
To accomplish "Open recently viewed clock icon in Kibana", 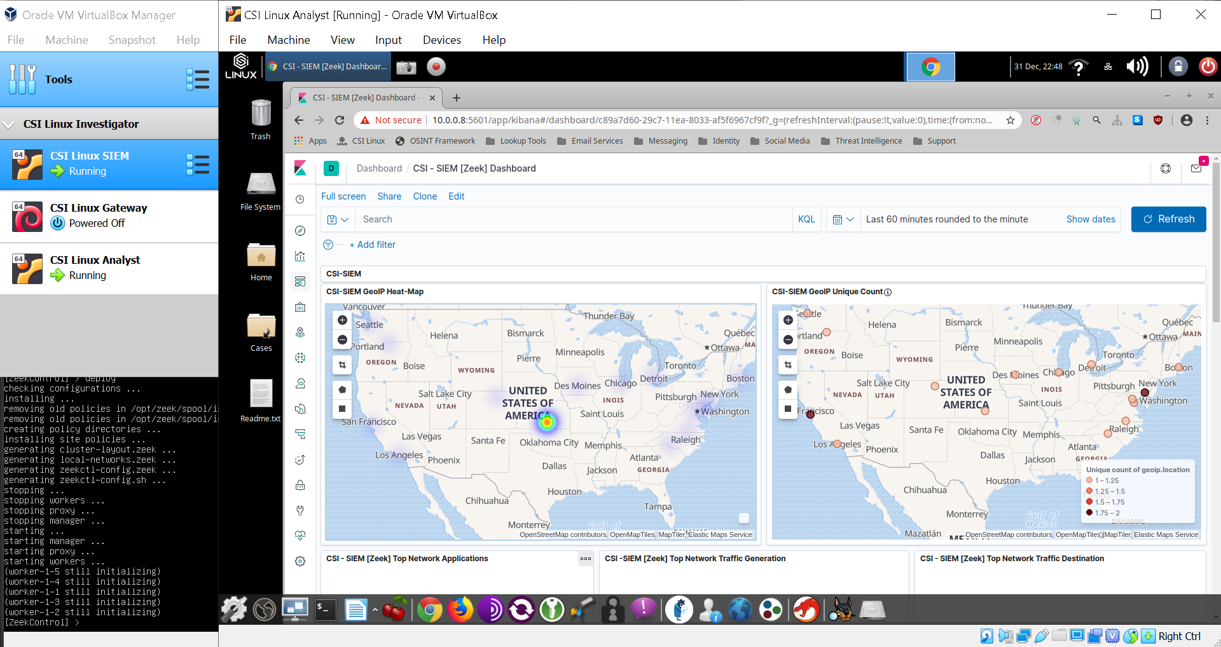I will tap(300, 199).
